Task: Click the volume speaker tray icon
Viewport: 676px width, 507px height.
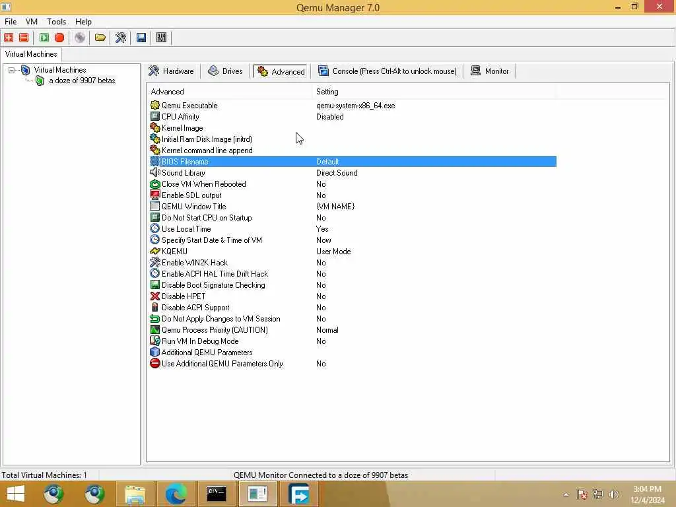Action: tap(614, 494)
